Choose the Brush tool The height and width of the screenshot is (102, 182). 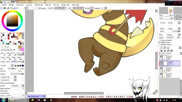click(14, 54)
